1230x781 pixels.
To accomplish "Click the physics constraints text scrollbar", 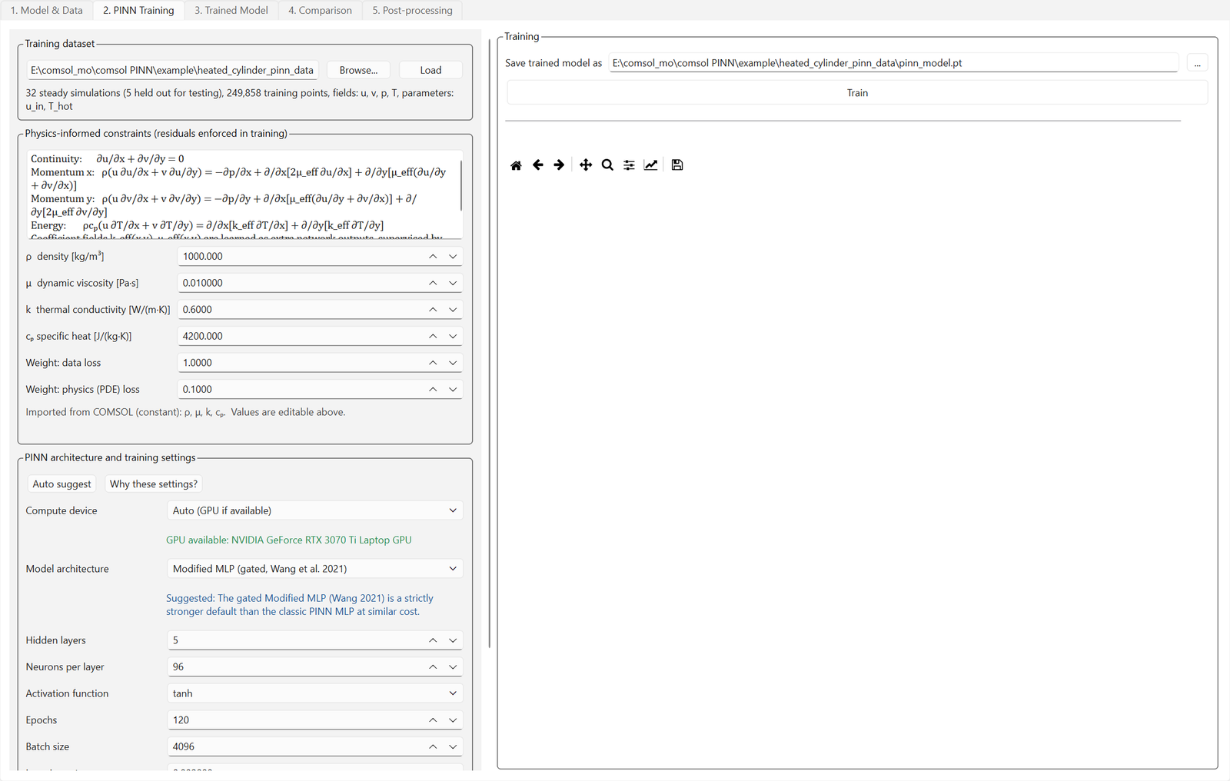I will [x=461, y=185].
